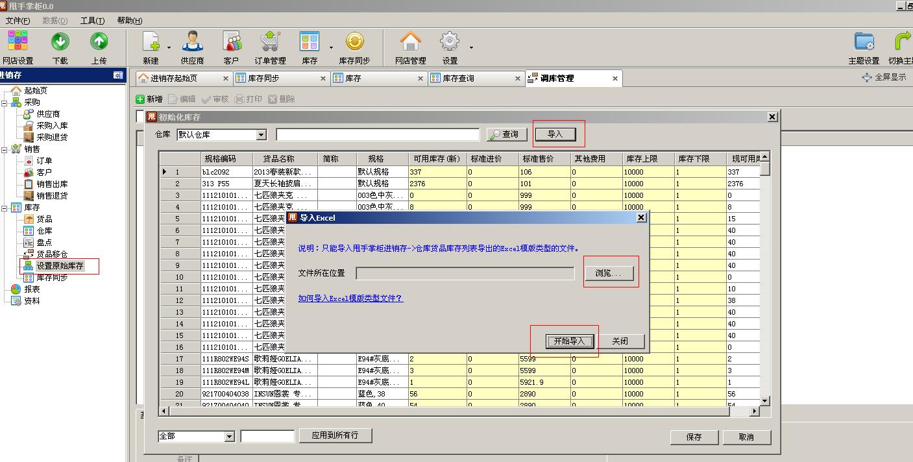Screen dimensions: 913x462
Task: Click the 浏览... browse button
Action: [608, 273]
